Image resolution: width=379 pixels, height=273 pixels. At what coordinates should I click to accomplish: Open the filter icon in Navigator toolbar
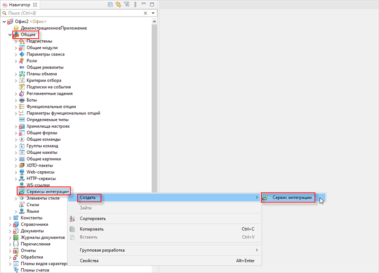click(x=126, y=4)
